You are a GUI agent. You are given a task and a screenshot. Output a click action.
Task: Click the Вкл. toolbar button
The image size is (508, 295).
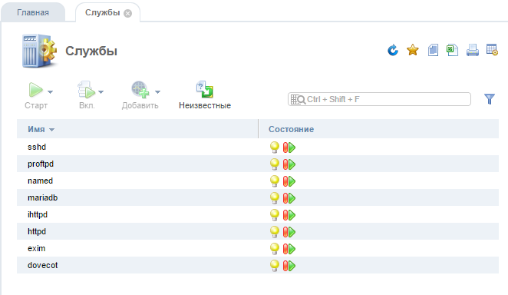click(87, 95)
